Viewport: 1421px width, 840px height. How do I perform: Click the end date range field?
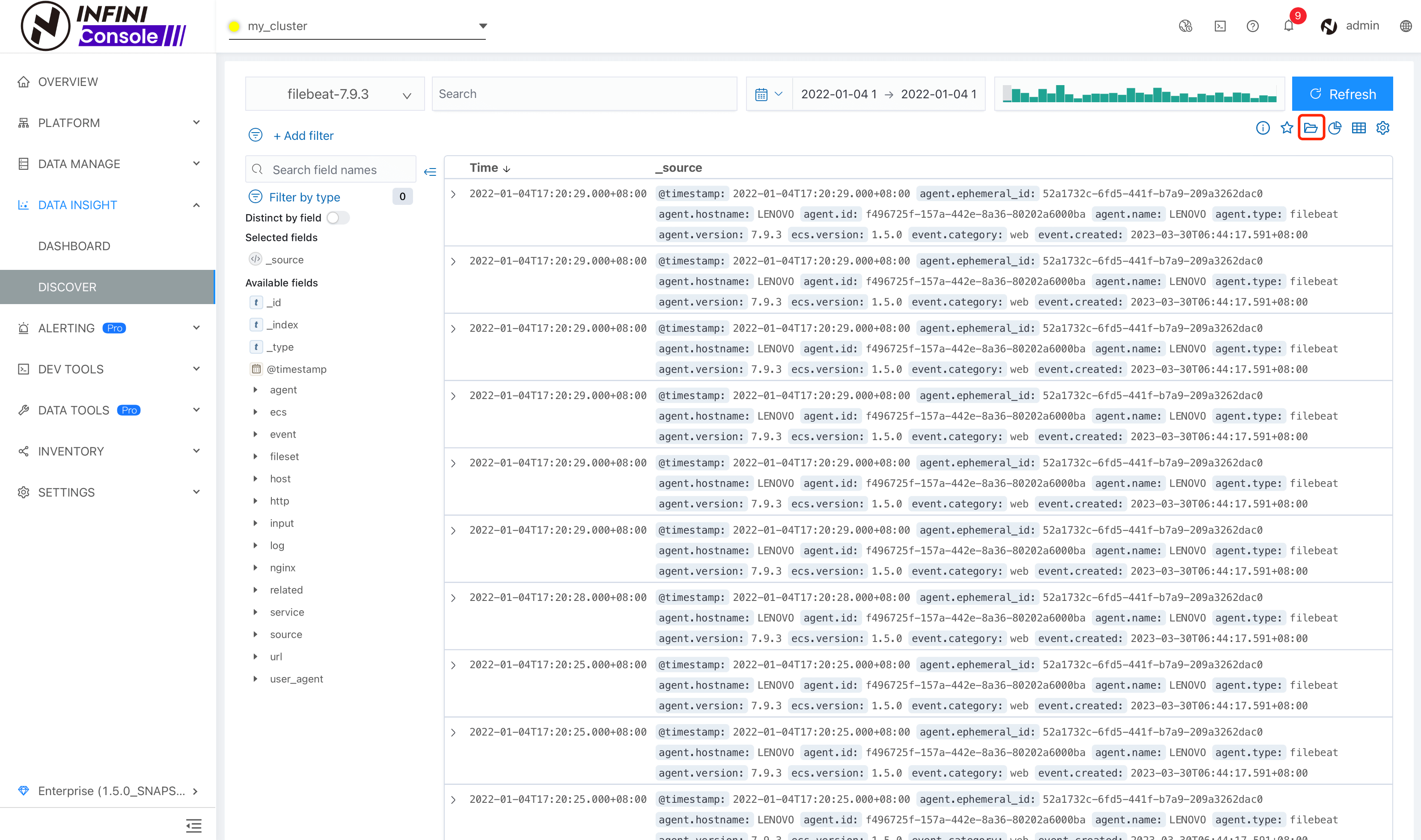pos(939,94)
